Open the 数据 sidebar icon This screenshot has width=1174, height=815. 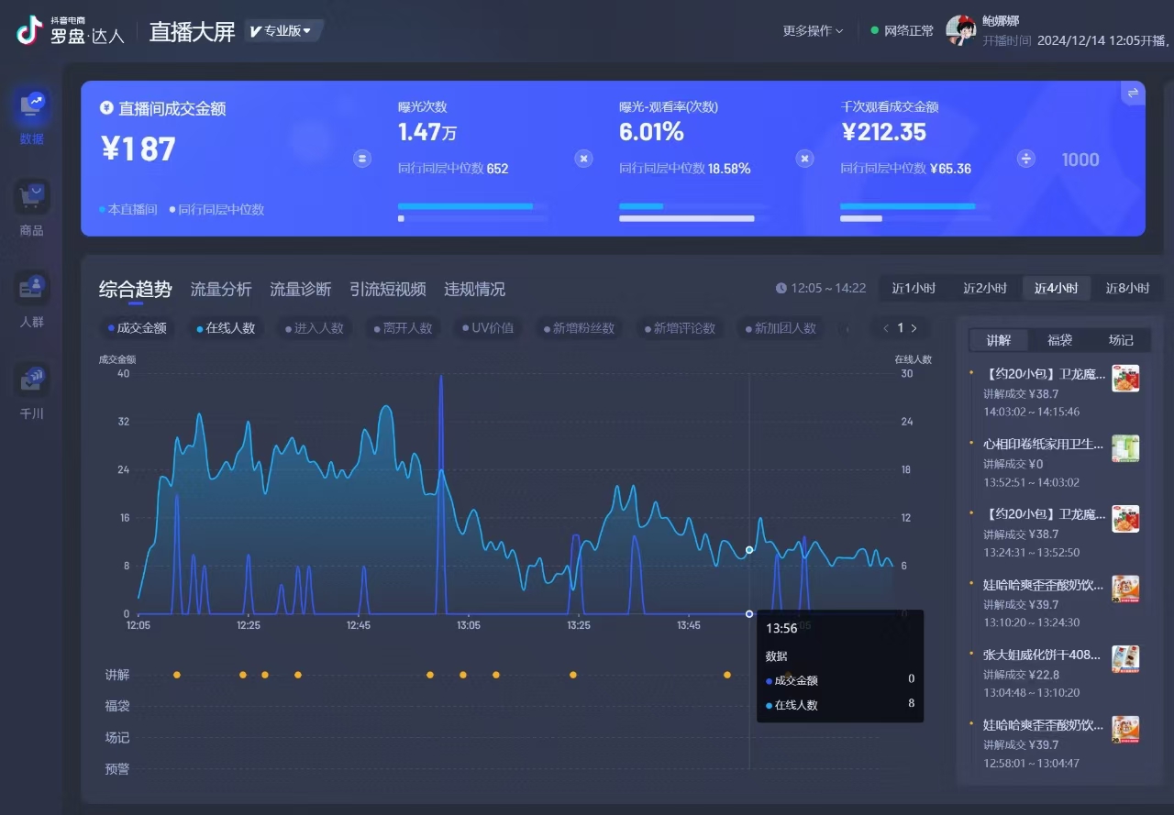(32, 106)
